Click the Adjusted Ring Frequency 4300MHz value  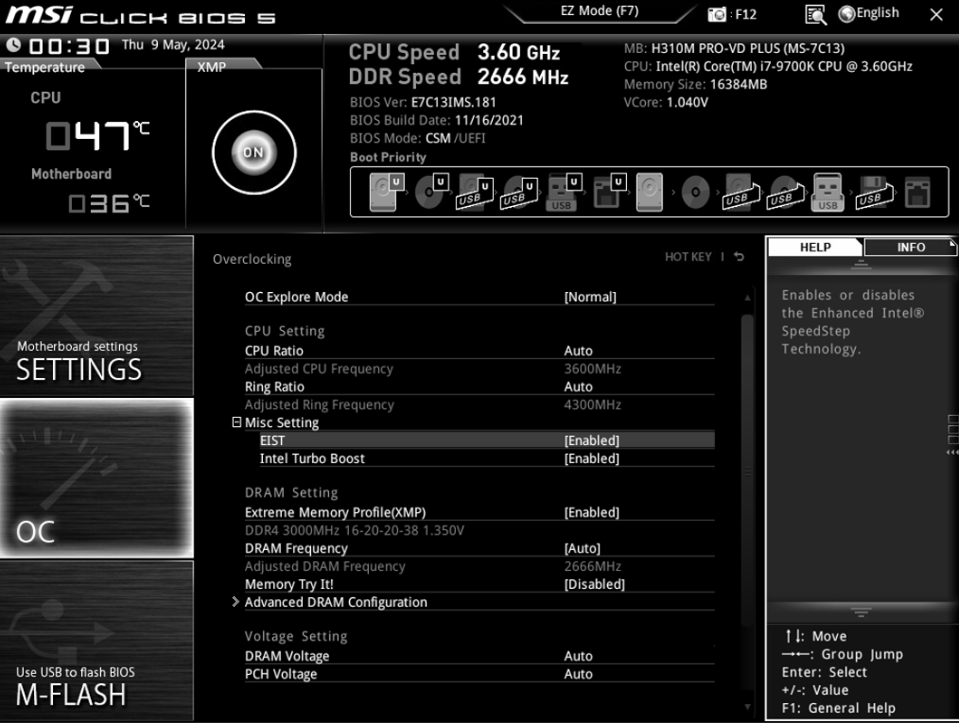[593, 405]
